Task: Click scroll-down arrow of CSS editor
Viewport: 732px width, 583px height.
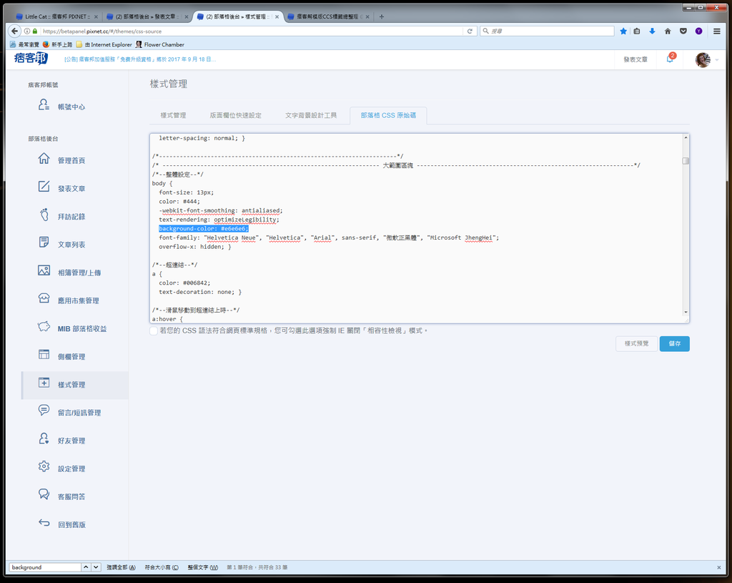Action: point(686,312)
